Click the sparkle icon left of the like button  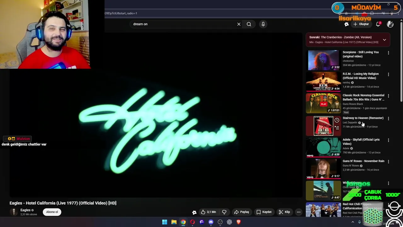pos(194,212)
